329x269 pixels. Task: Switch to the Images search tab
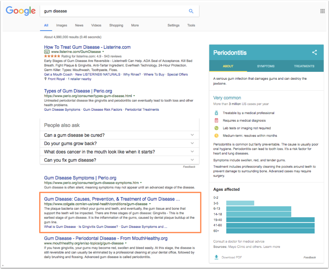click(x=62, y=25)
